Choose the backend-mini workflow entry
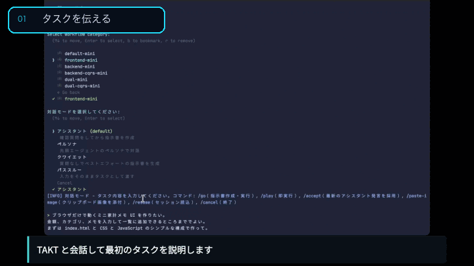This screenshot has width=474, height=266. click(x=80, y=66)
